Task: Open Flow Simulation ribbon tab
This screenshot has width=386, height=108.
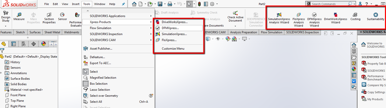Action: click(272, 32)
